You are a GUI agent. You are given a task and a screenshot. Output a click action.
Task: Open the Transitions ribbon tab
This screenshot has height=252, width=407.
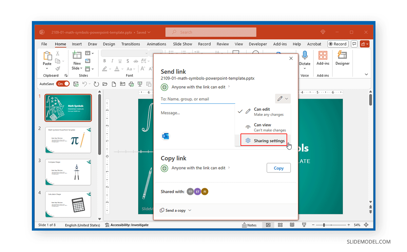[x=131, y=44]
